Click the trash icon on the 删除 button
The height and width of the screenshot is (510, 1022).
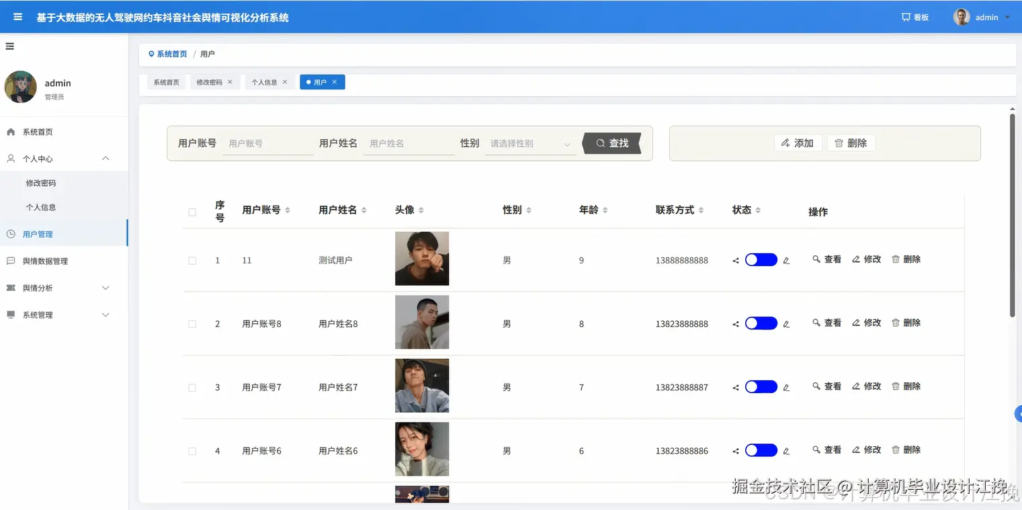(840, 142)
